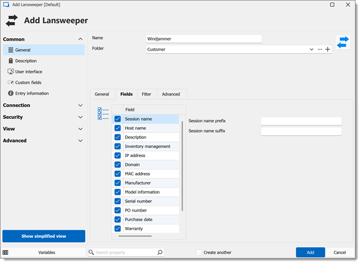
Task: Click the Search property input
Action: point(126,253)
